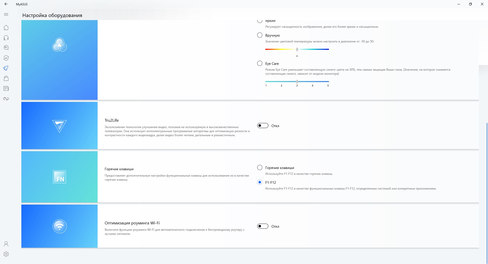This screenshot has width=488, height=264.
Task: Click the color temperature slider handle
Action: [x=297, y=49]
